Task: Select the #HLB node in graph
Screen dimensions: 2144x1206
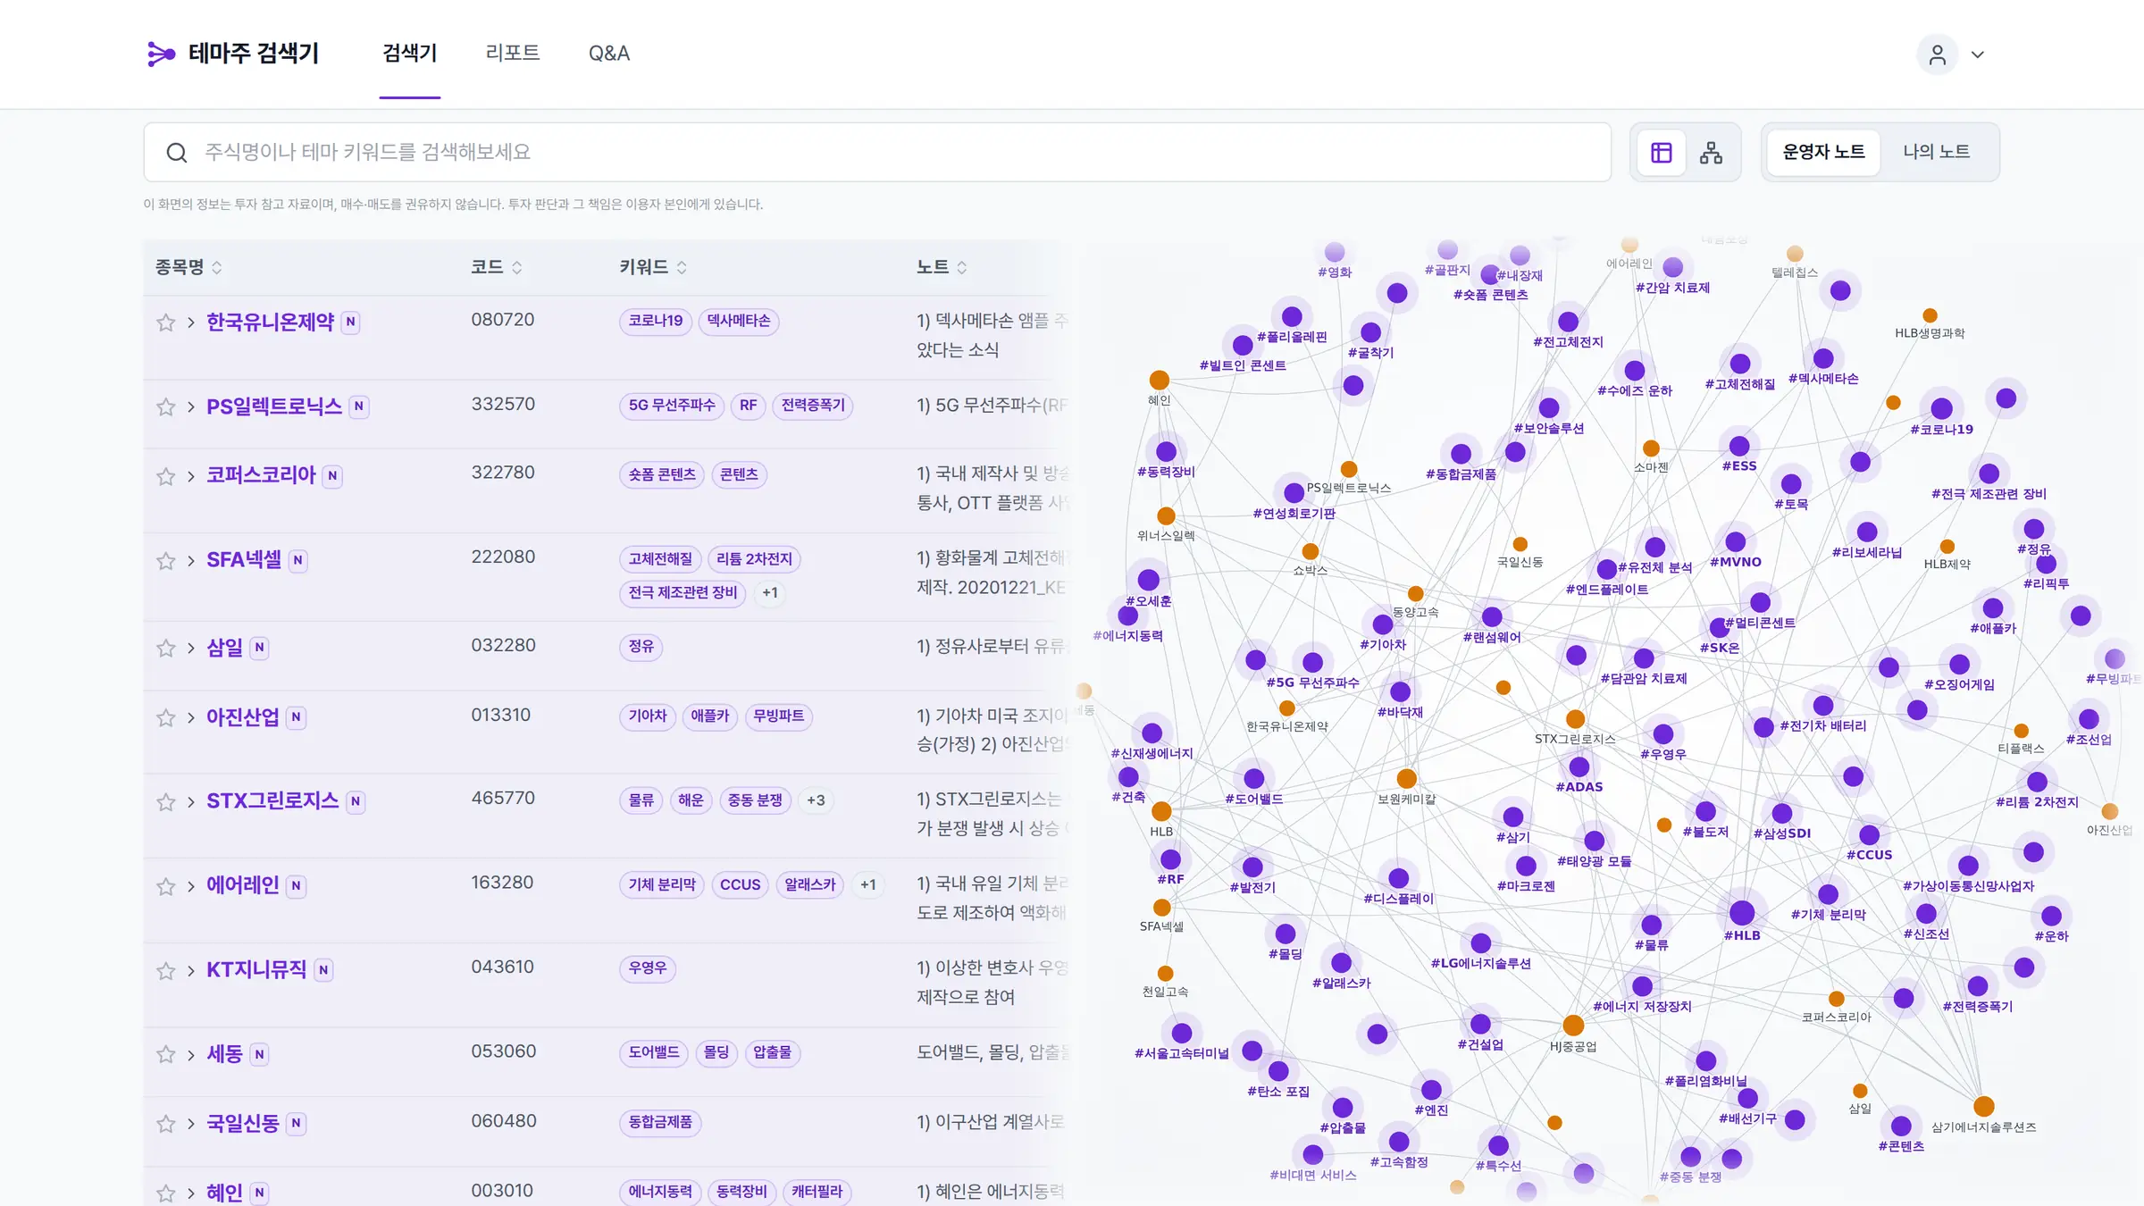Action: click(1741, 914)
